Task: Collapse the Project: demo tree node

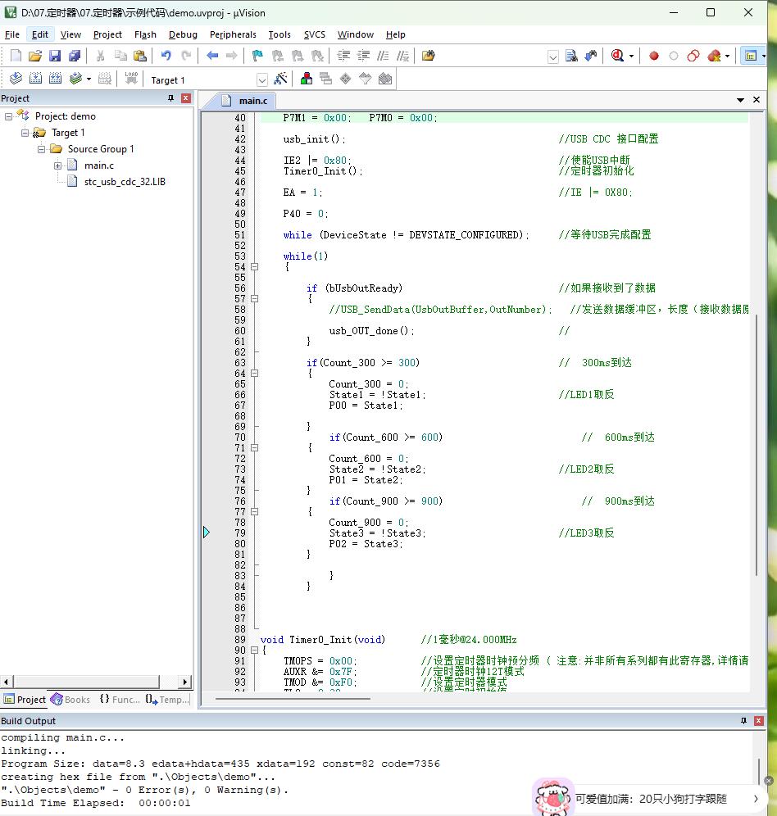Action: tap(9, 116)
